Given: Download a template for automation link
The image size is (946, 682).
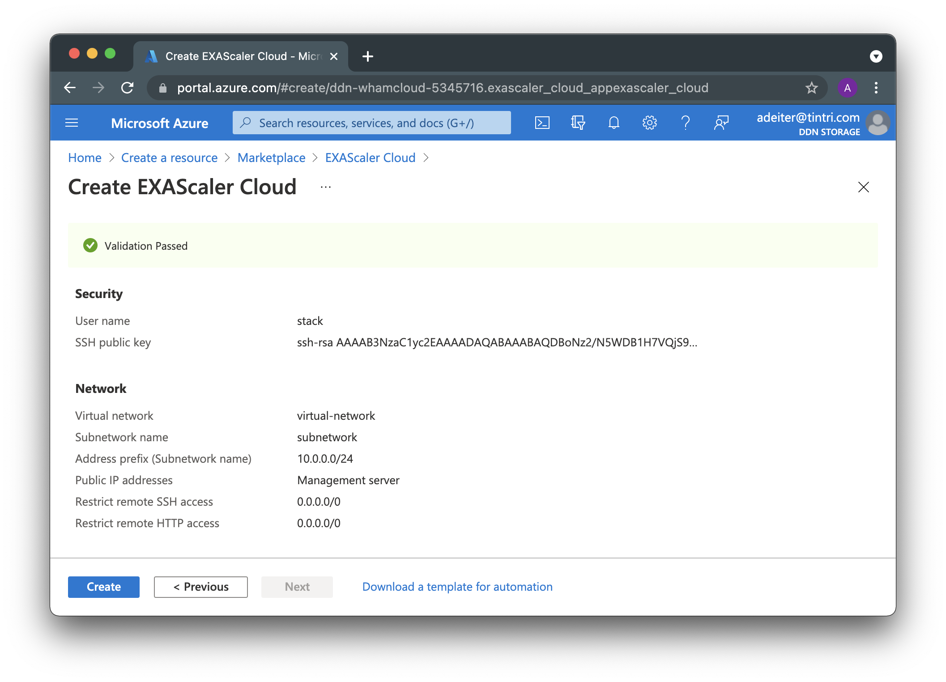Looking at the screenshot, I should (x=457, y=587).
